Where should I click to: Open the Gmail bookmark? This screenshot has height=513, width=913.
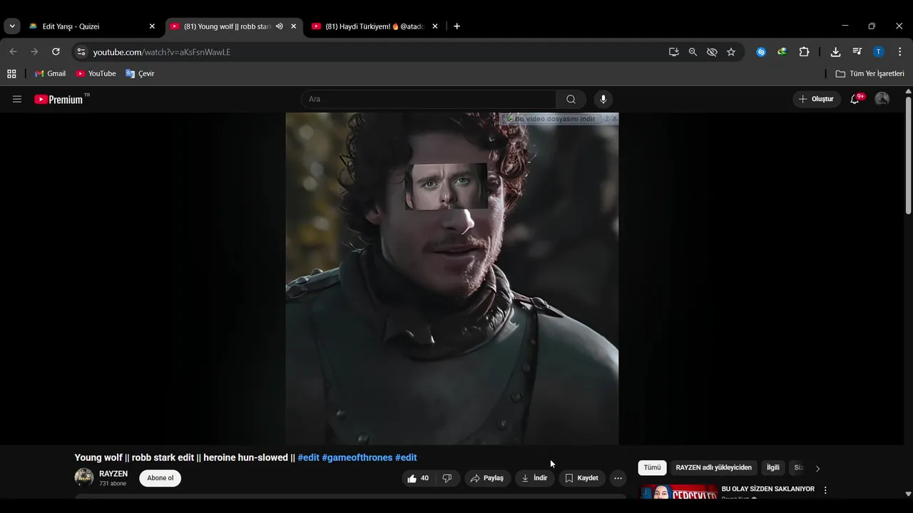[x=50, y=73]
